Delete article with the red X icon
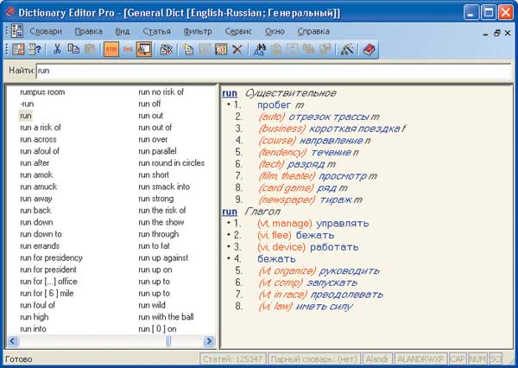Screen dimensions: 518x368 click(237, 49)
